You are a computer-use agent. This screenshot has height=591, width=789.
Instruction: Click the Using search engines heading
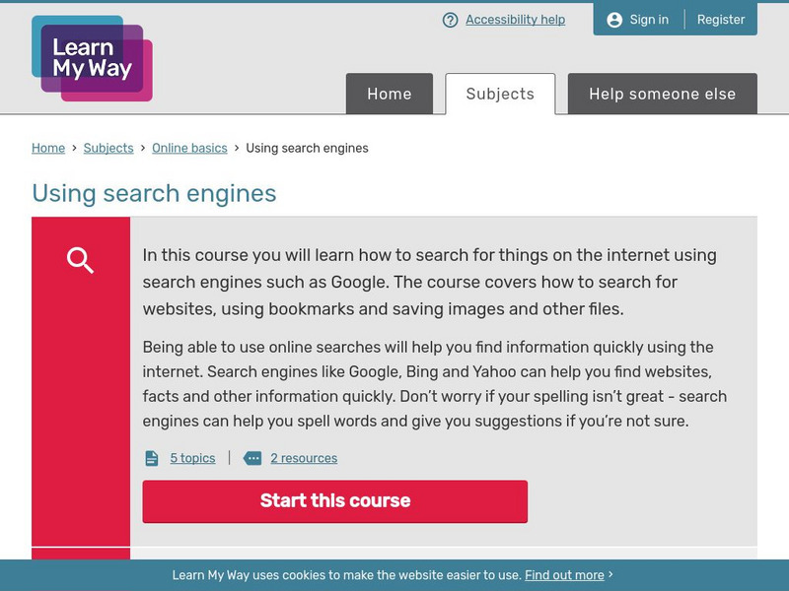click(x=154, y=193)
